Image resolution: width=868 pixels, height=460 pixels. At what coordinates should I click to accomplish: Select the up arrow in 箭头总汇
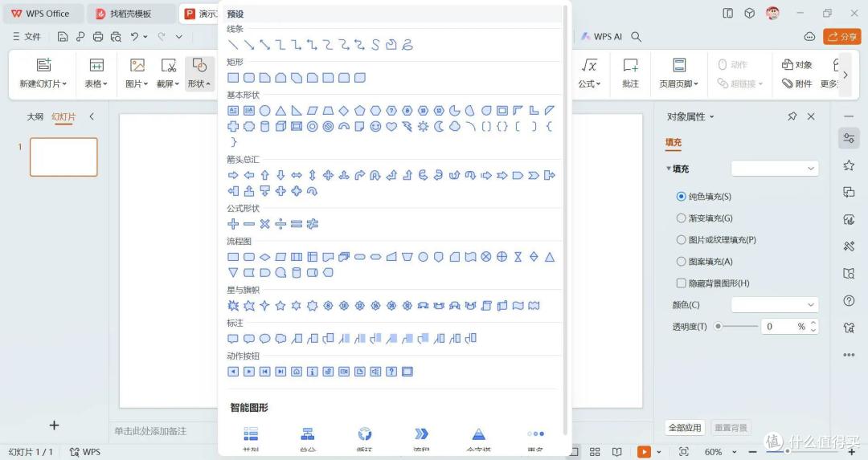coord(264,175)
